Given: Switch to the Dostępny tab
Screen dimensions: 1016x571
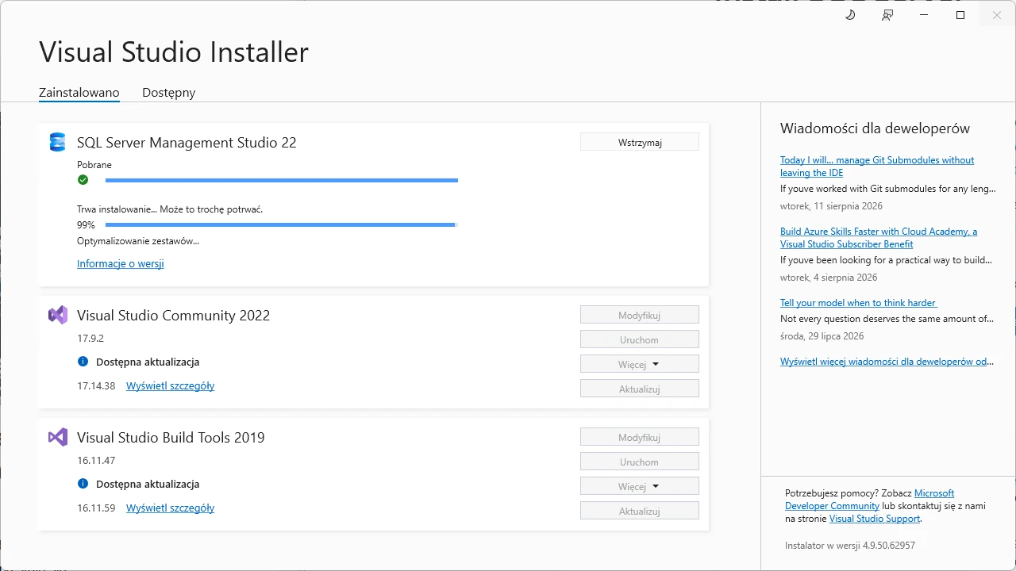Looking at the screenshot, I should [x=168, y=93].
